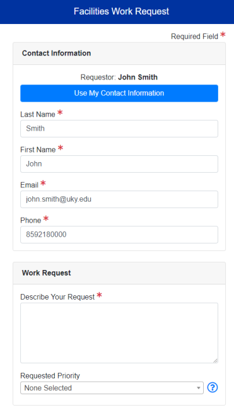
Task: Click the Facilities Work Request title bar
Action: pos(117,12)
